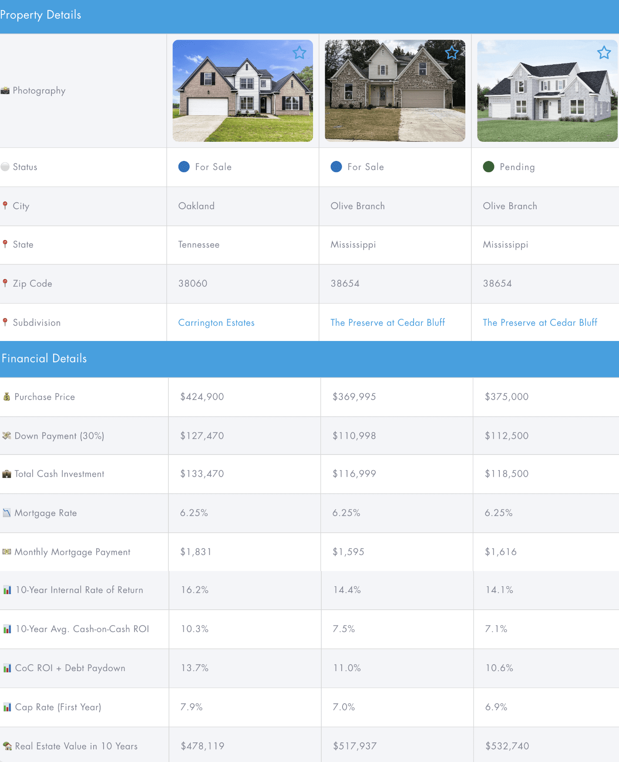Image resolution: width=619 pixels, height=762 pixels.
Task: Click the cash icon beside Monthly Mortgage Payment
Action: (7, 551)
